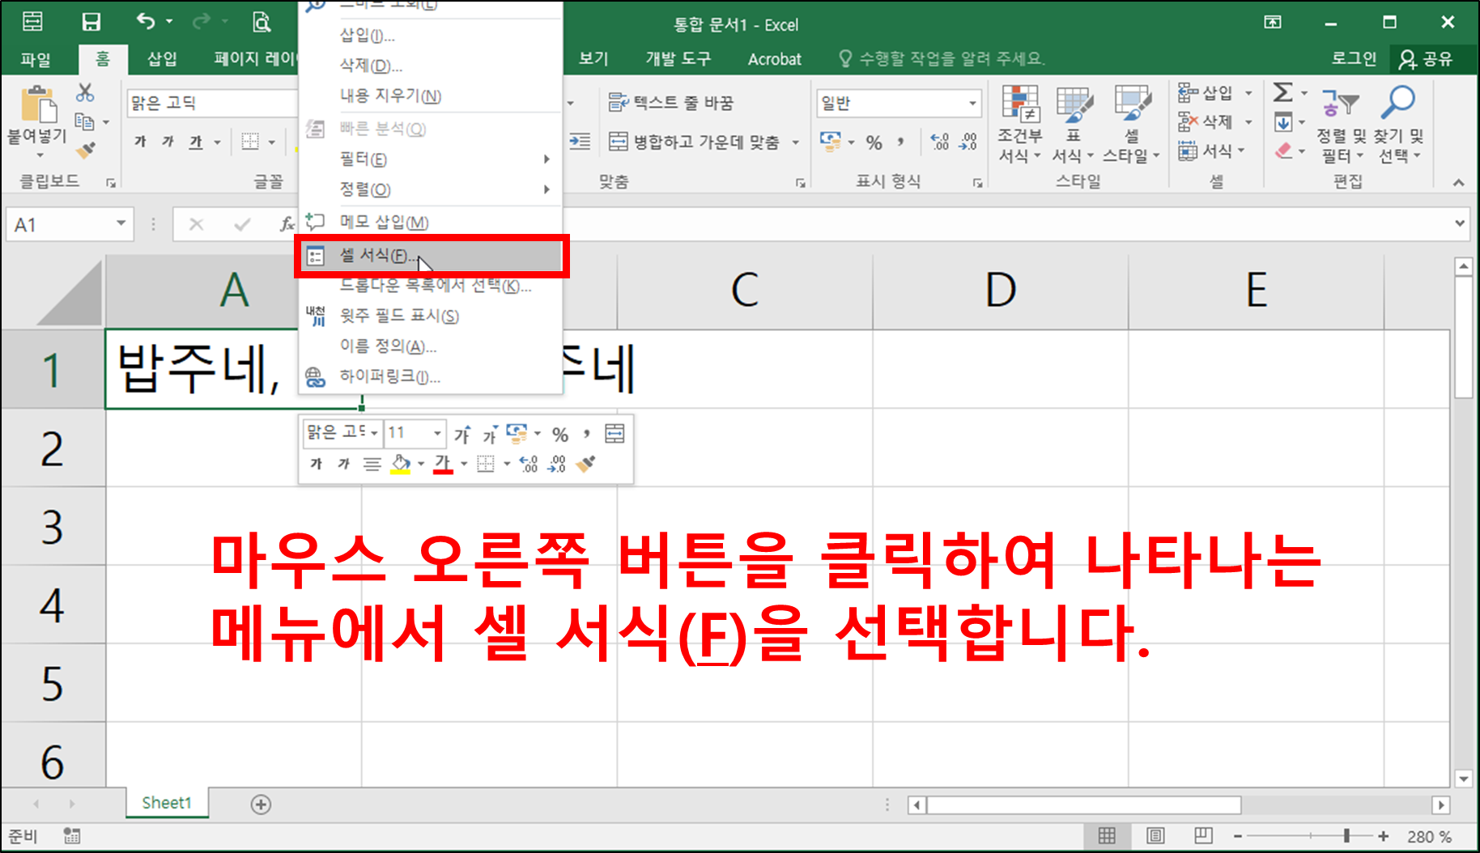Image resolution: width=1480 pixels, height=853 pixels.
Task: Toggle bold in the mini toolbar
Action: 317,464
